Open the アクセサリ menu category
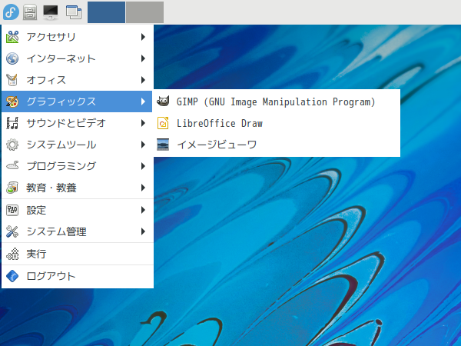The height and width of the screenshot is (346, 461). 78,37
